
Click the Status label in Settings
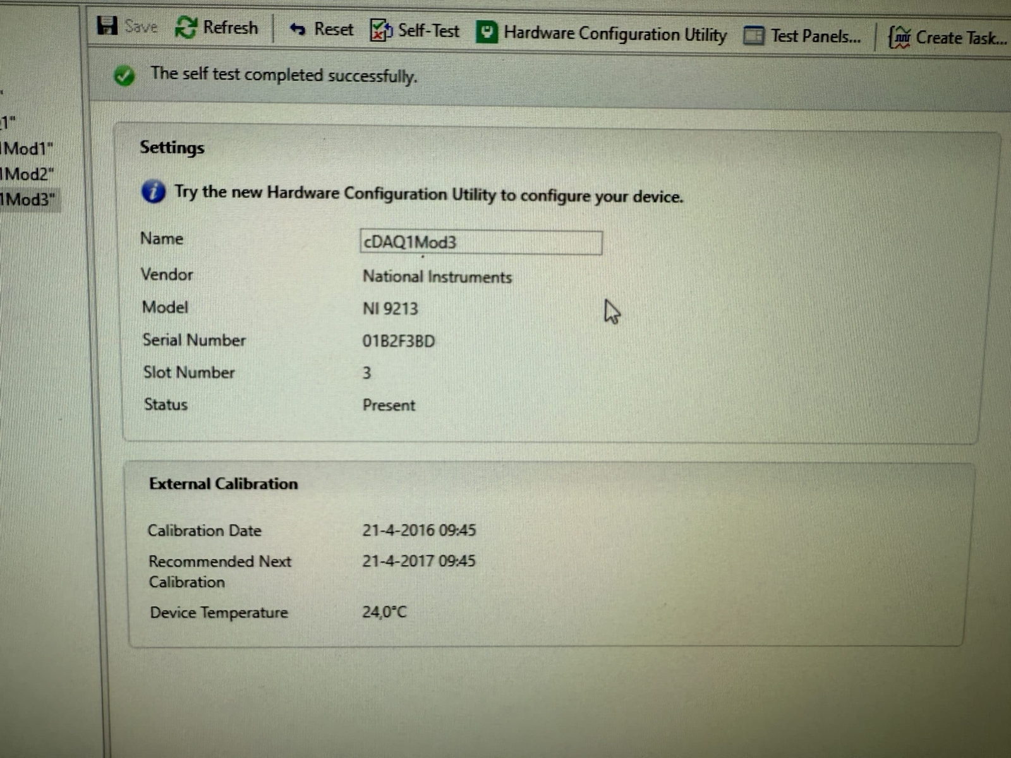[166, 404]
